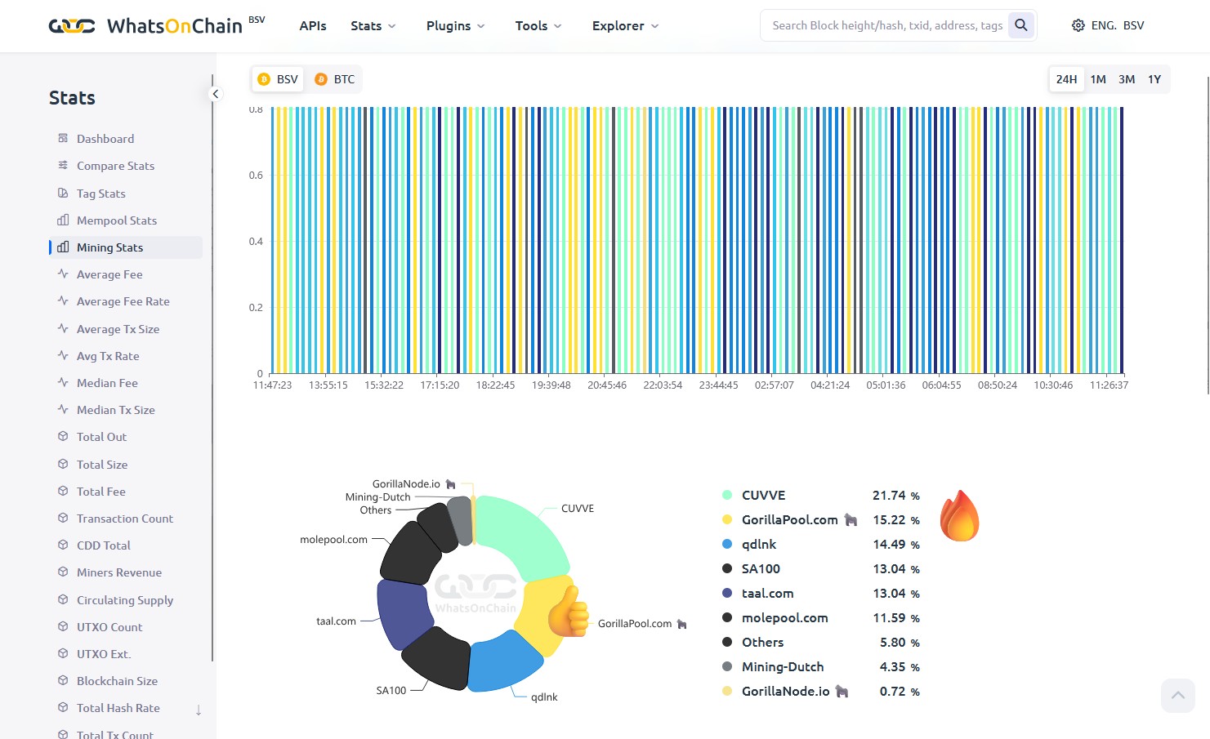Click the Dashboard sidebar icon

[x=63, y=139]
